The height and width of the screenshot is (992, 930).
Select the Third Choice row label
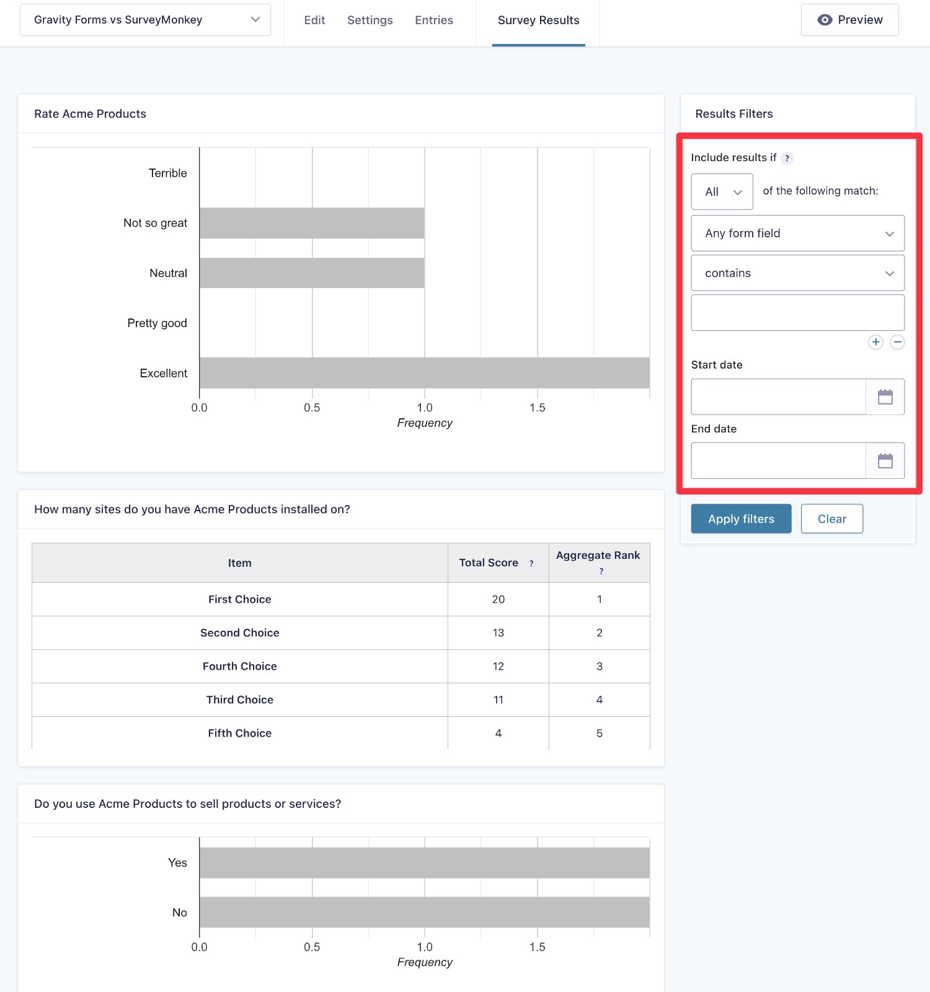tap(240, 700)
